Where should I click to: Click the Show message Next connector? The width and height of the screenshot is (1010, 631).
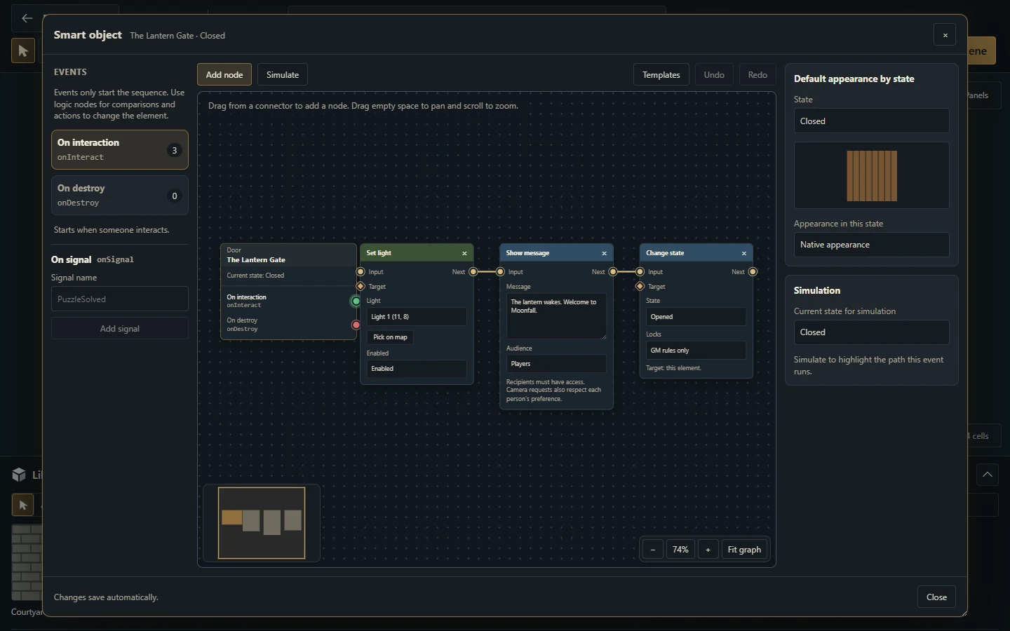pos(613,271)
